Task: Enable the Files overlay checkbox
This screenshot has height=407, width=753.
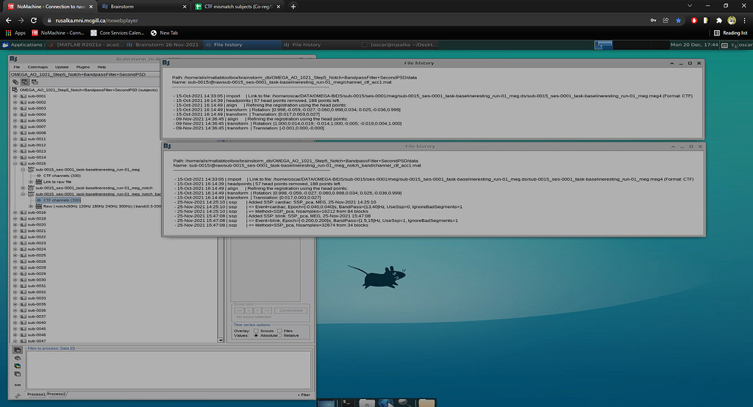Action: pos(281,331)
